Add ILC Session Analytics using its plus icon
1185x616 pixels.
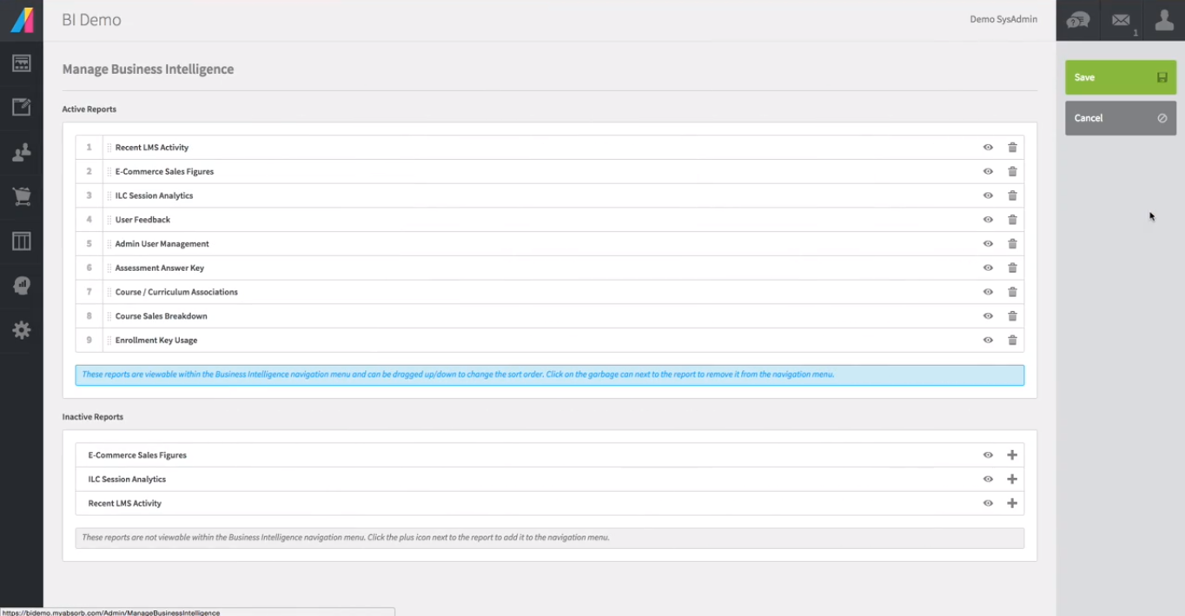pos(1011,479)
